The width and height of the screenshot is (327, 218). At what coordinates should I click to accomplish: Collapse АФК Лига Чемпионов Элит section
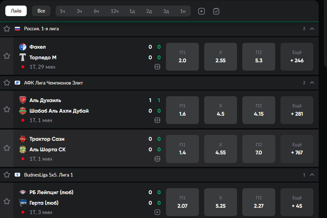pyautogui.click(x=312, y=83)
